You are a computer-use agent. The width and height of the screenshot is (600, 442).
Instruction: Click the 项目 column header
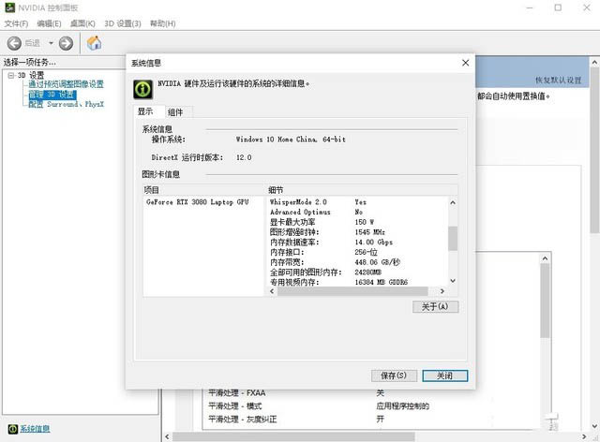pyautogui.click(x=203, y=190)
